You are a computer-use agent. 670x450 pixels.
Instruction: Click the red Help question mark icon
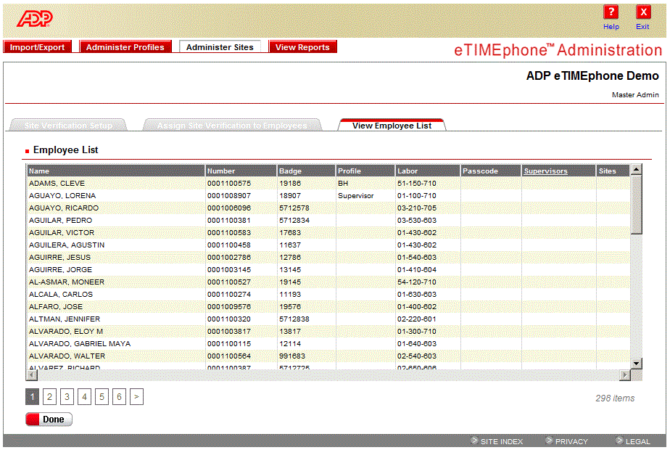point(611,12)
